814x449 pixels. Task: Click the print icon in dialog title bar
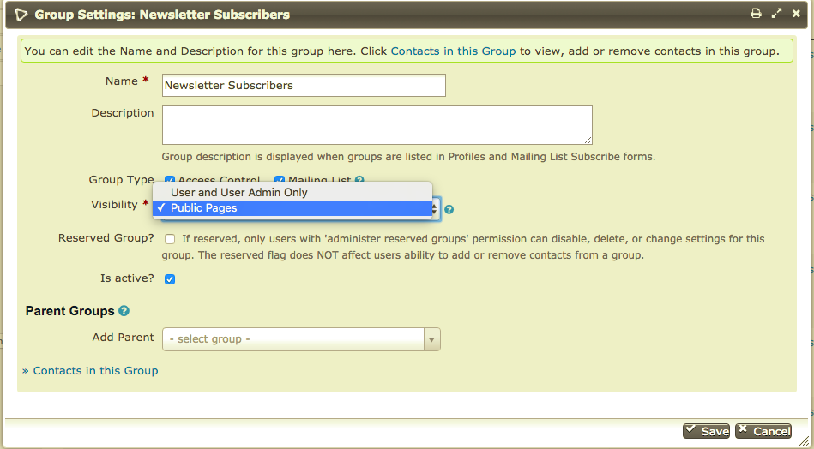pos(756,14)
